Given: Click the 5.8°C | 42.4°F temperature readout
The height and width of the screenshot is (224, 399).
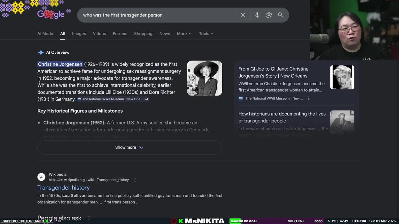Looking at the screenshot, I should point(339,221).
